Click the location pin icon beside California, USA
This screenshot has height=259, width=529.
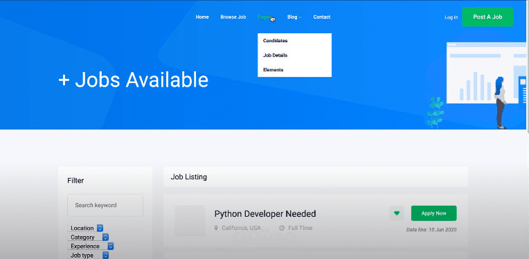[x=216, y=228]
